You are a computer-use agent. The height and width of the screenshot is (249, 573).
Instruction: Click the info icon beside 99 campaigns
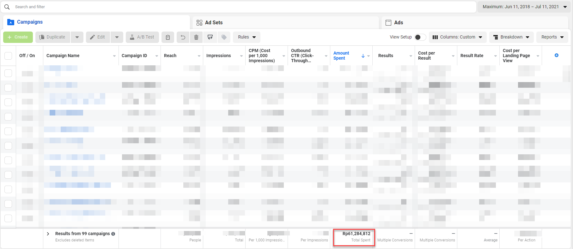(x=113, y=234)
